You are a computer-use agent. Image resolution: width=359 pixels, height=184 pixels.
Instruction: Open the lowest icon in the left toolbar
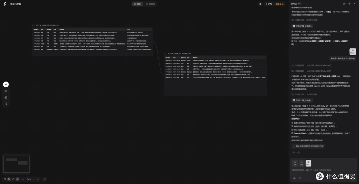point(6,104)
